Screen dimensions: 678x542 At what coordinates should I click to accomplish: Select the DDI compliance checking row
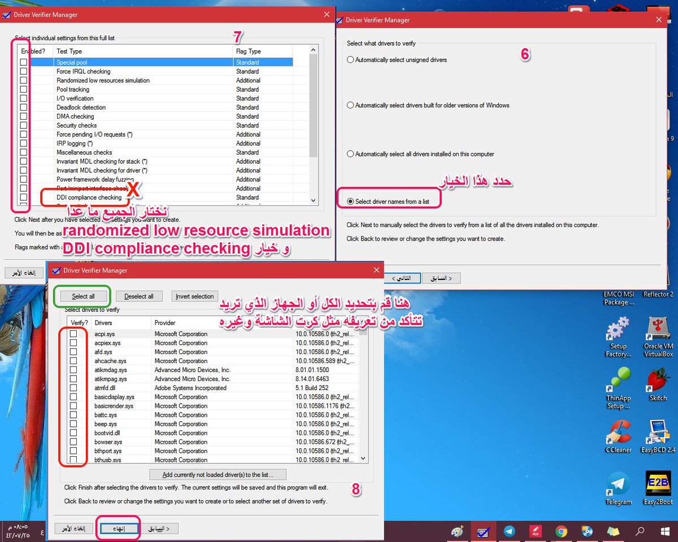click(89, 198)
